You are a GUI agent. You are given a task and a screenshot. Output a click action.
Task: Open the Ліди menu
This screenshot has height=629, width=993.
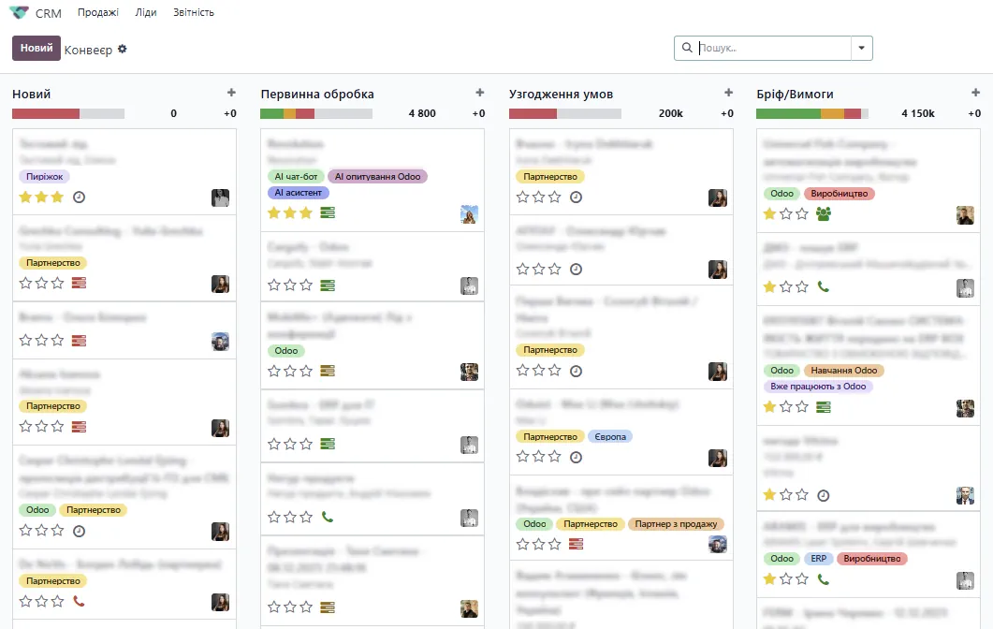(146, 13)
